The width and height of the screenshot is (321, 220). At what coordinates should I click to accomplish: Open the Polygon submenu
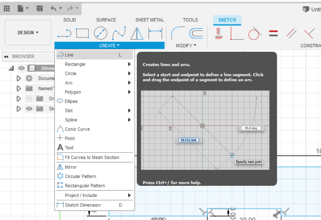point(95,92)
